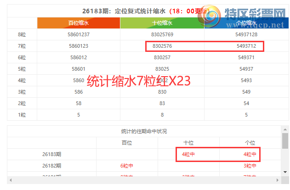Click the 5粒 row label
This screenshot has height=190, width=290.
pos(22,69)
